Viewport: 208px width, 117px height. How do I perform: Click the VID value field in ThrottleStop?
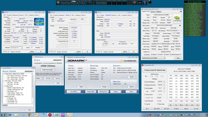[153, 91]
